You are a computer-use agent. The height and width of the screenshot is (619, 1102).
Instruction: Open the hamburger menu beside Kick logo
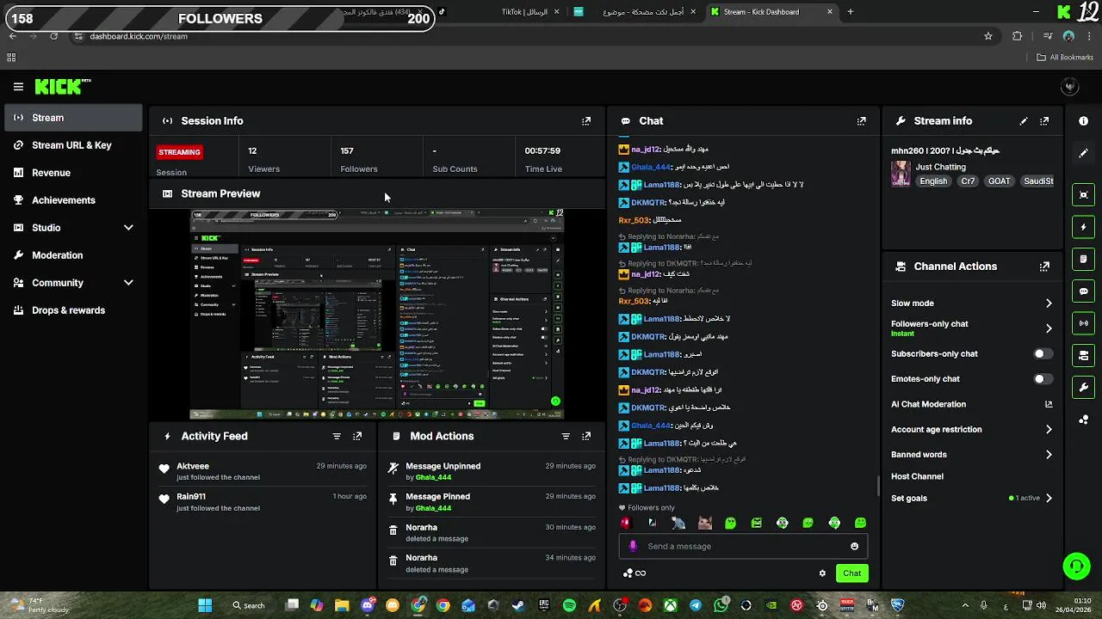tap(18, 87)
